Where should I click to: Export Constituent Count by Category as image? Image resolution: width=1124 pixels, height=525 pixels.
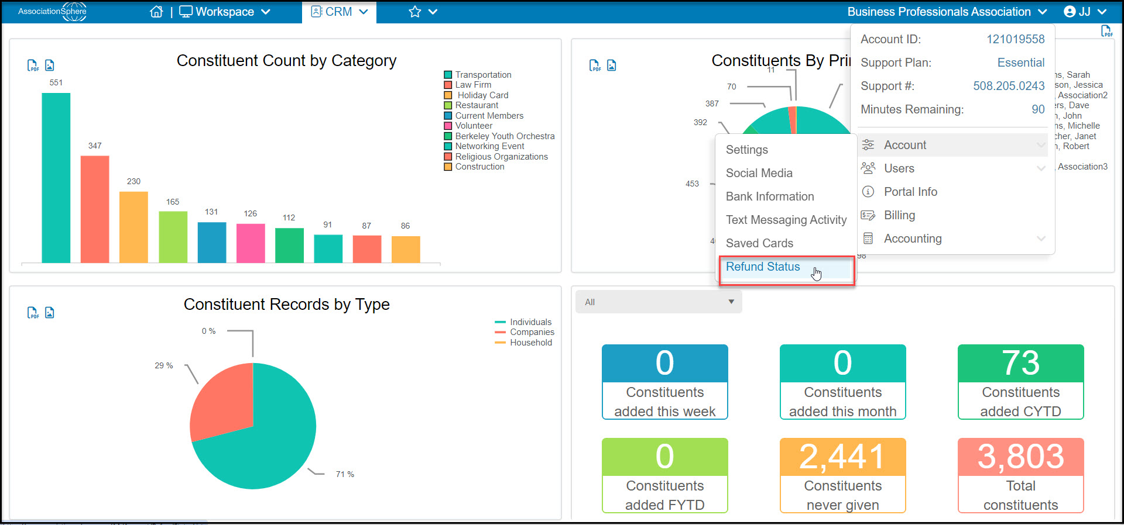click(50, 65)
